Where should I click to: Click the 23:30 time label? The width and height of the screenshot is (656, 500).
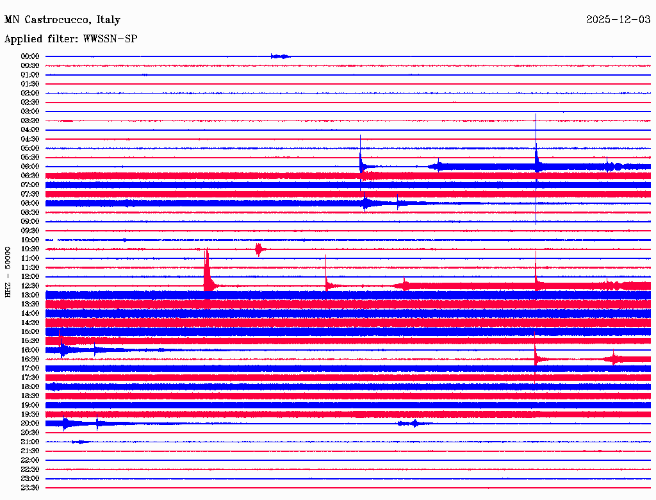click(x=30, y=488)
